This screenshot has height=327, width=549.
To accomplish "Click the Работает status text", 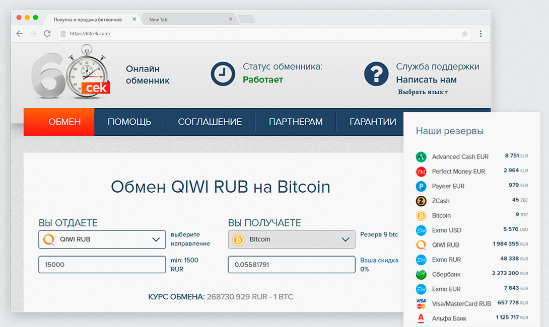I will pos(262,80).
